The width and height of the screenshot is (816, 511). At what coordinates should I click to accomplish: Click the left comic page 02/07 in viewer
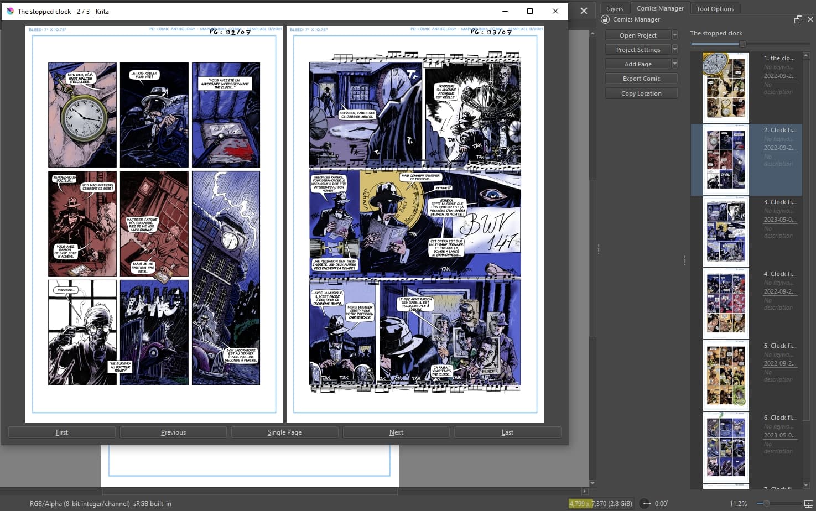[154, 224]
